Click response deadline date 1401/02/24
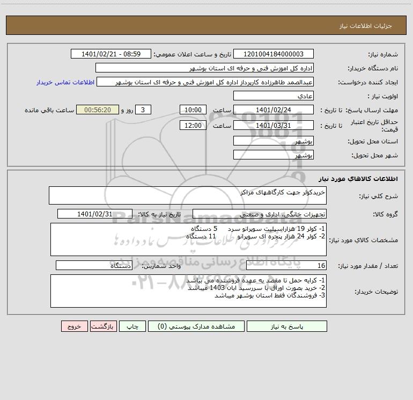The height and width of the screenshot is (400, 413). point(274,110)
